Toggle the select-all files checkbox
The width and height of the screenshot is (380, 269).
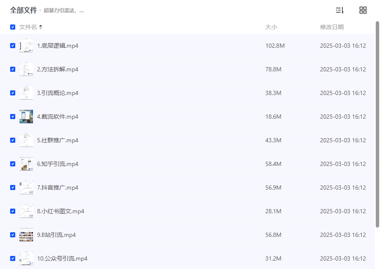pos(13,27)
